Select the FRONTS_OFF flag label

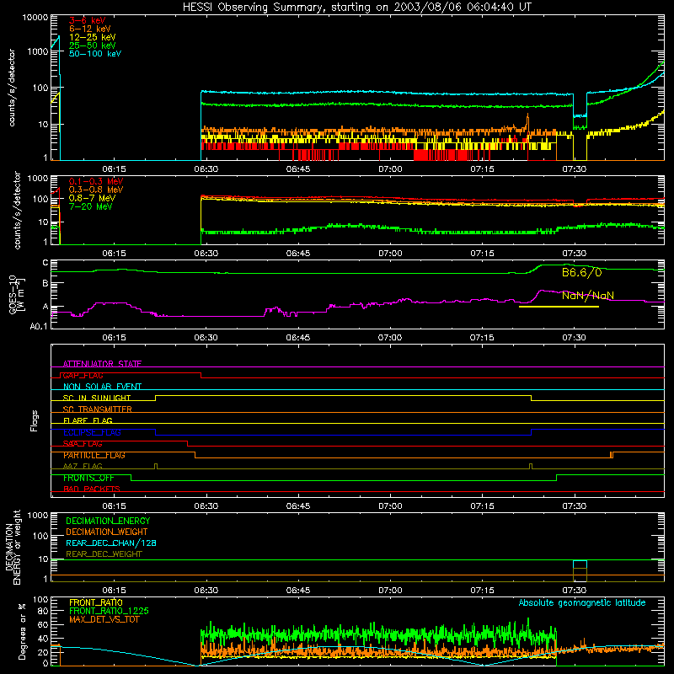click(88, 478)
